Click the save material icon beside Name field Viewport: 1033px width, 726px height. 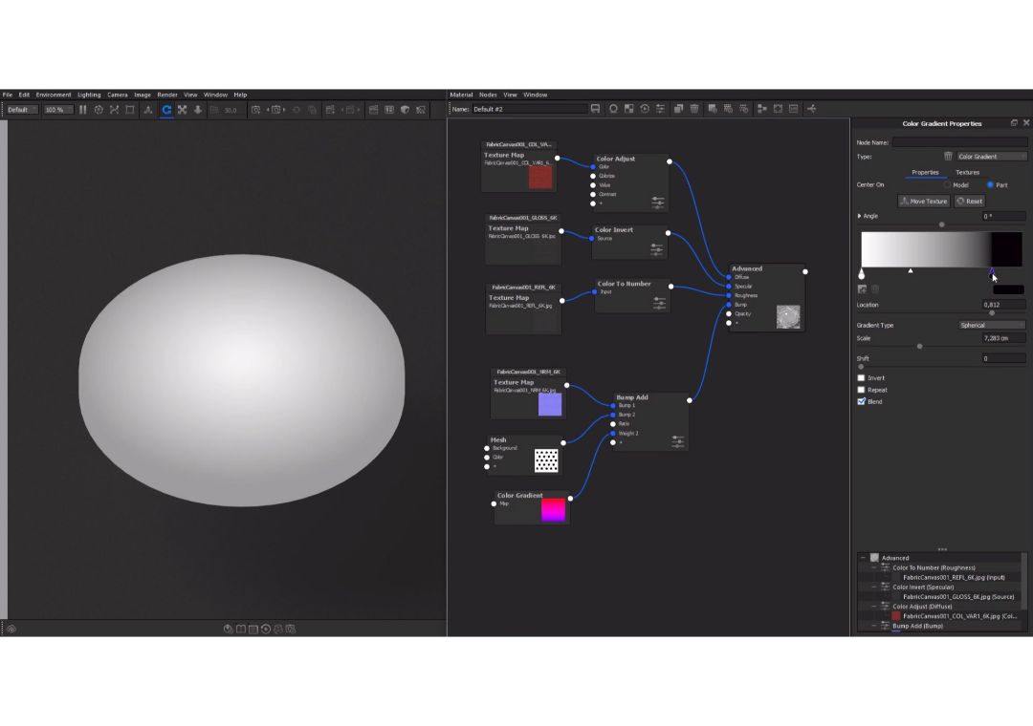point(595,109)
